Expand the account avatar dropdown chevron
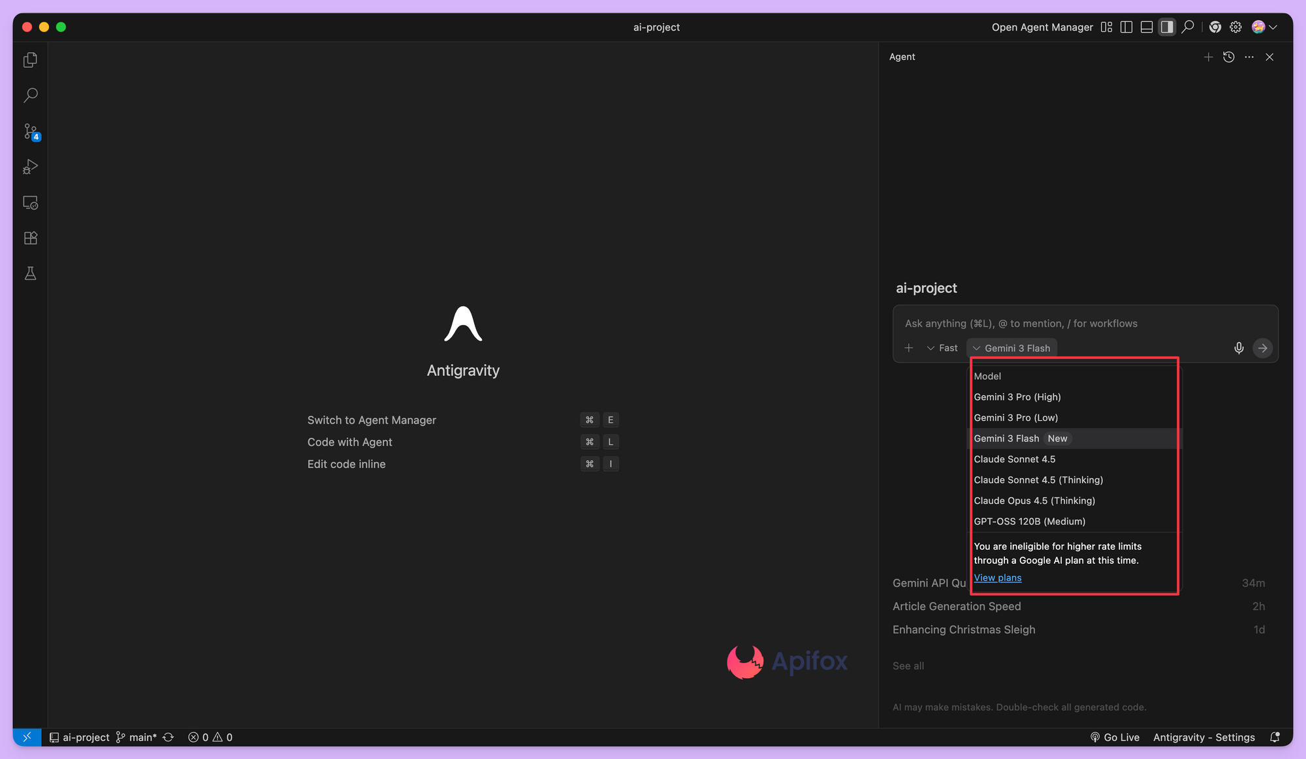The height and width of the screenshot is (759, 1306). (x=1273, y=27)
